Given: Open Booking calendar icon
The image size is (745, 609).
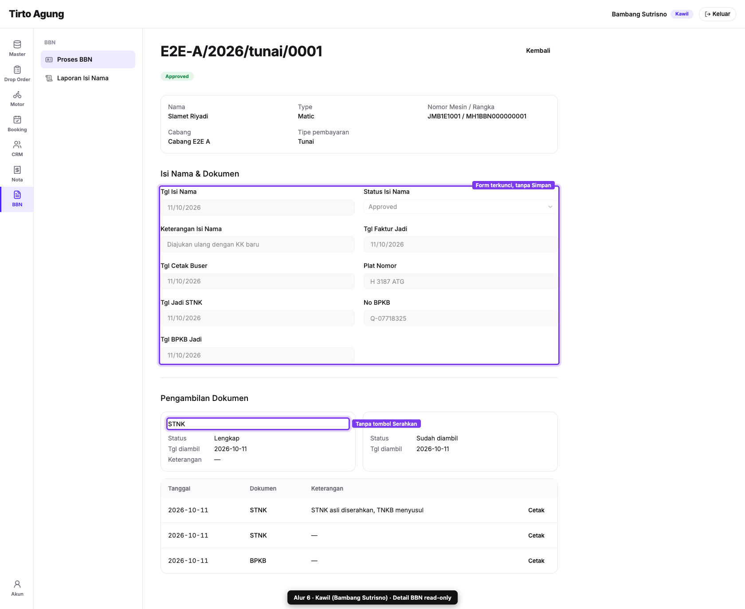Looking at the screenshot, I should 17,120.
